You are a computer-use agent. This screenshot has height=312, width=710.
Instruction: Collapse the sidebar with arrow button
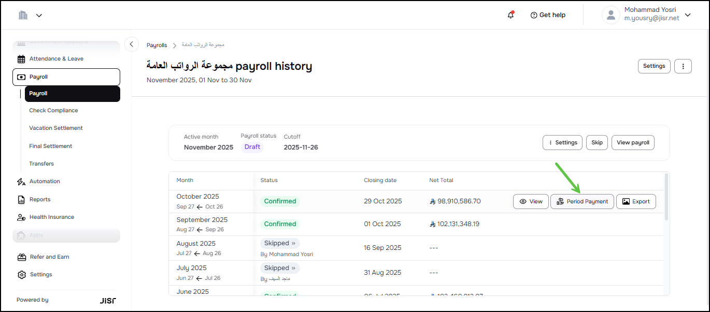coord(132,44)
